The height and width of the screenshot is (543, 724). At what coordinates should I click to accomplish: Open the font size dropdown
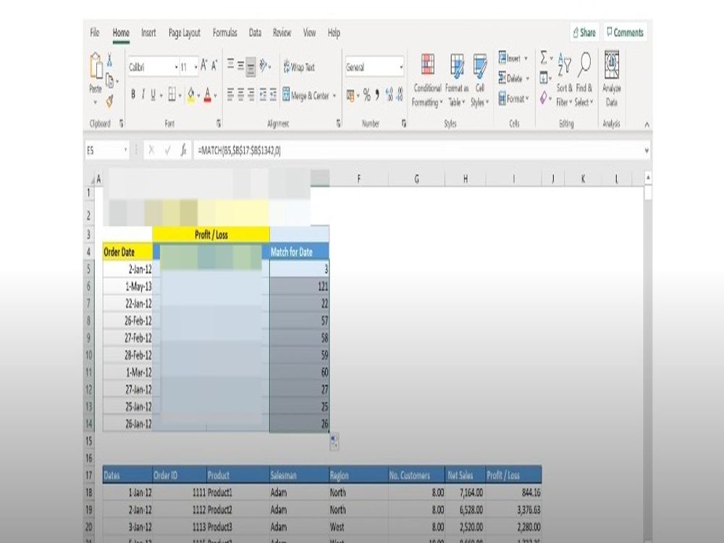click(196, 67)
